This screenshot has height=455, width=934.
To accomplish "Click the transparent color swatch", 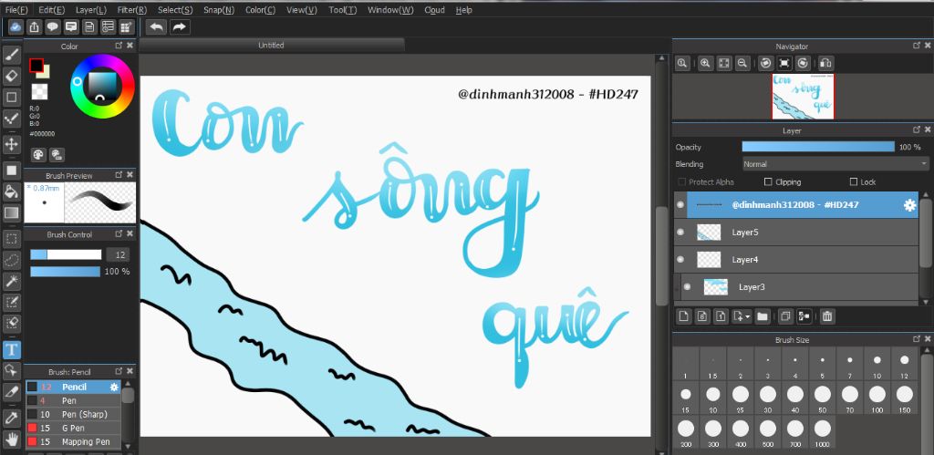I will click(39, 92).
